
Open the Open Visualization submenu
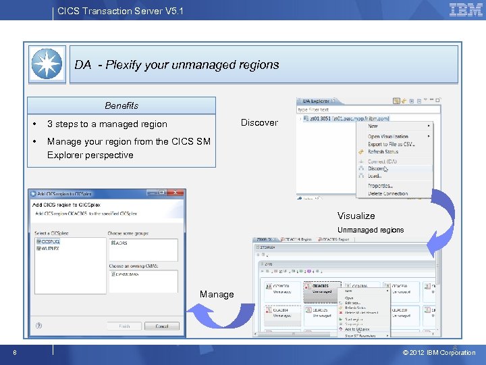(395, 137)
